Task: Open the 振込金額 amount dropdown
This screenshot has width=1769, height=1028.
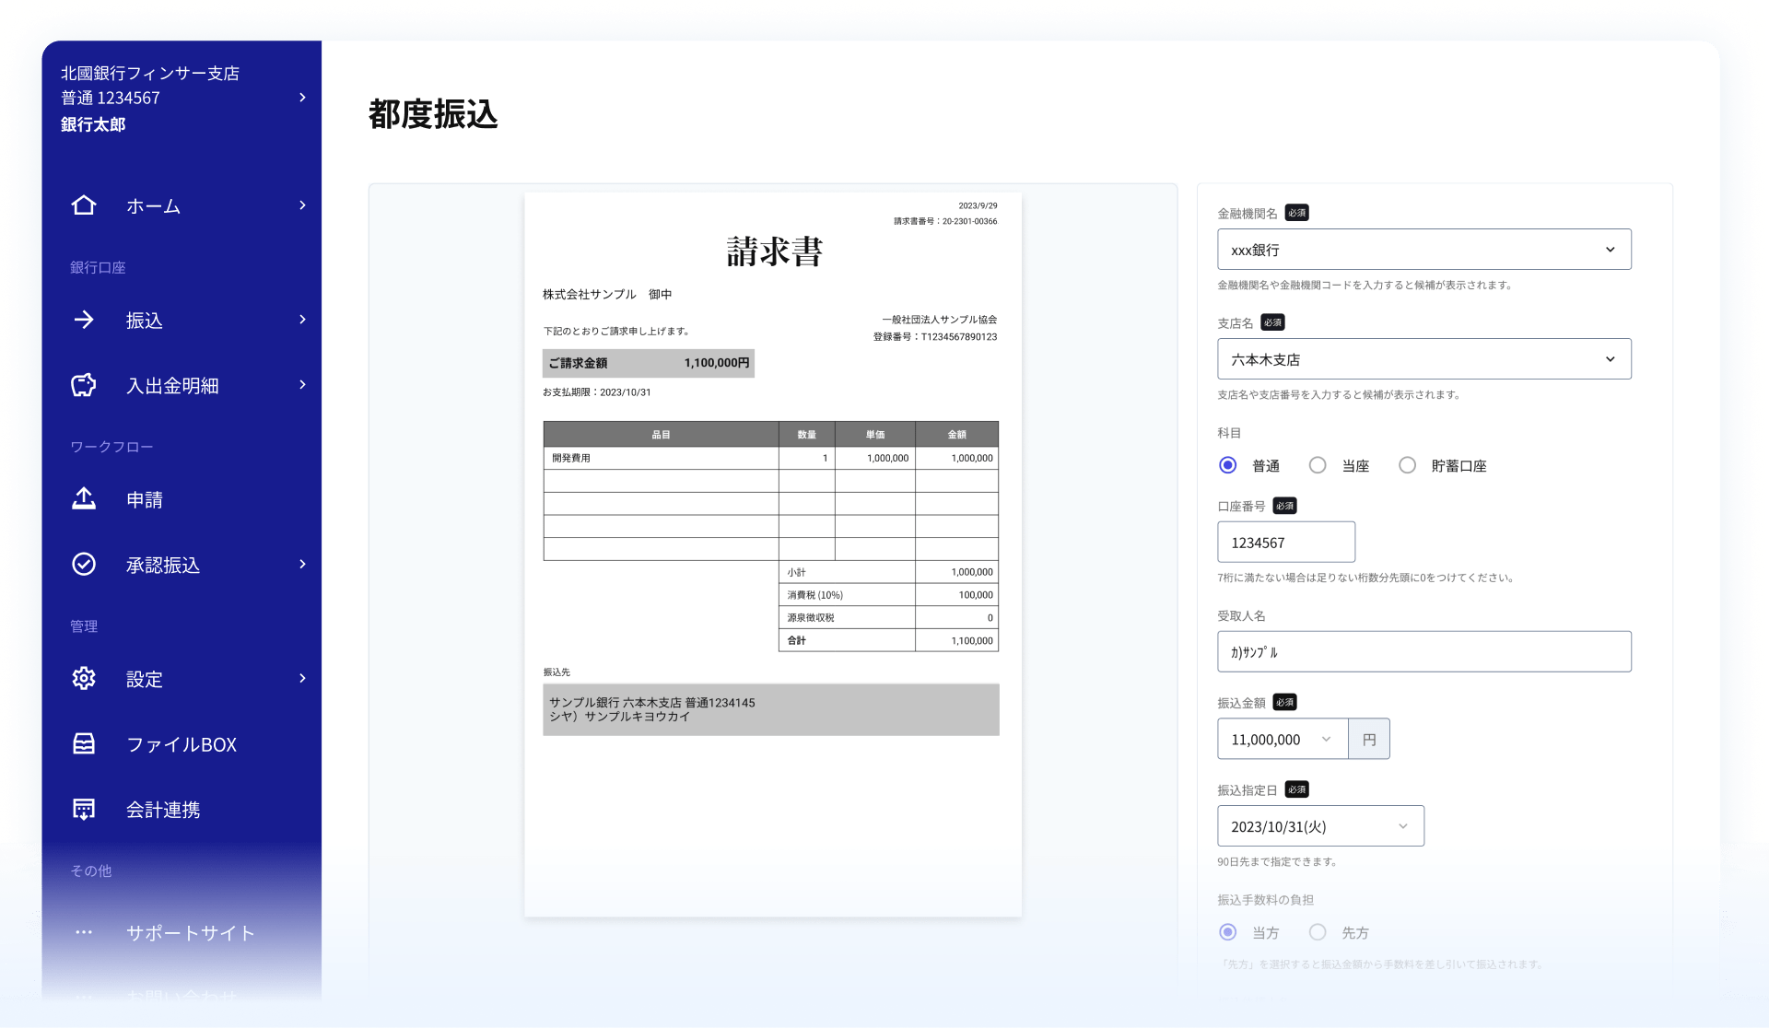Action: click(x=1283, y=739)
